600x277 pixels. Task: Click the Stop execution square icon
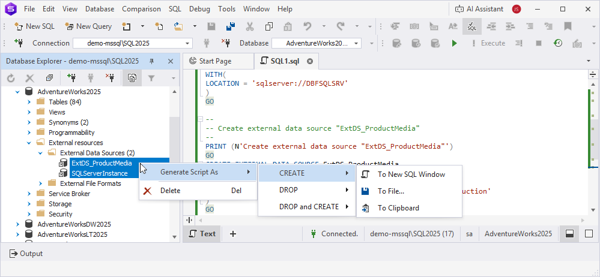pyautogui.click(x=538, y=43)
